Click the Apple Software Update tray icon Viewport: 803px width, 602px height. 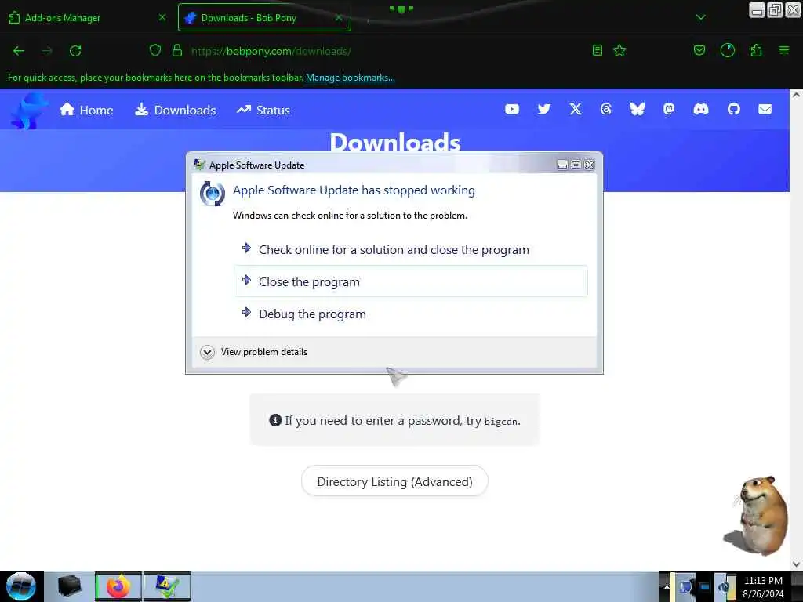725,586
